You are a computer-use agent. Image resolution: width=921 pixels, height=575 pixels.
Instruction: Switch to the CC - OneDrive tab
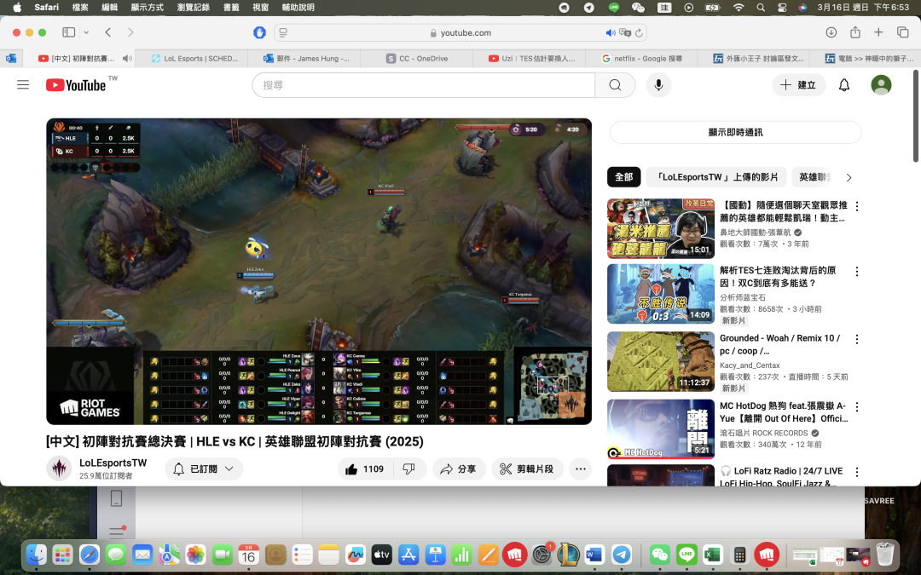(x=417, y=58)
